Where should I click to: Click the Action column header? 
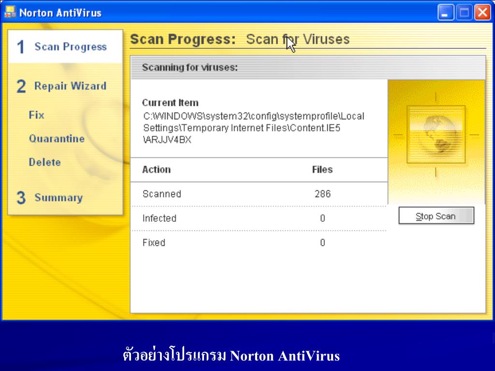(x=156, y=170)
